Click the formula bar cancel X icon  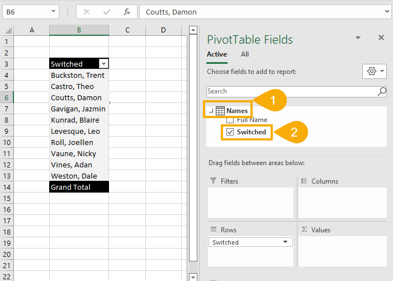pos(87,12)
